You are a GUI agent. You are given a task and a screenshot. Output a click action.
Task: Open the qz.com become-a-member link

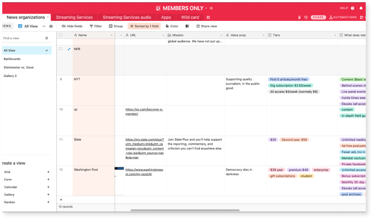144,112
